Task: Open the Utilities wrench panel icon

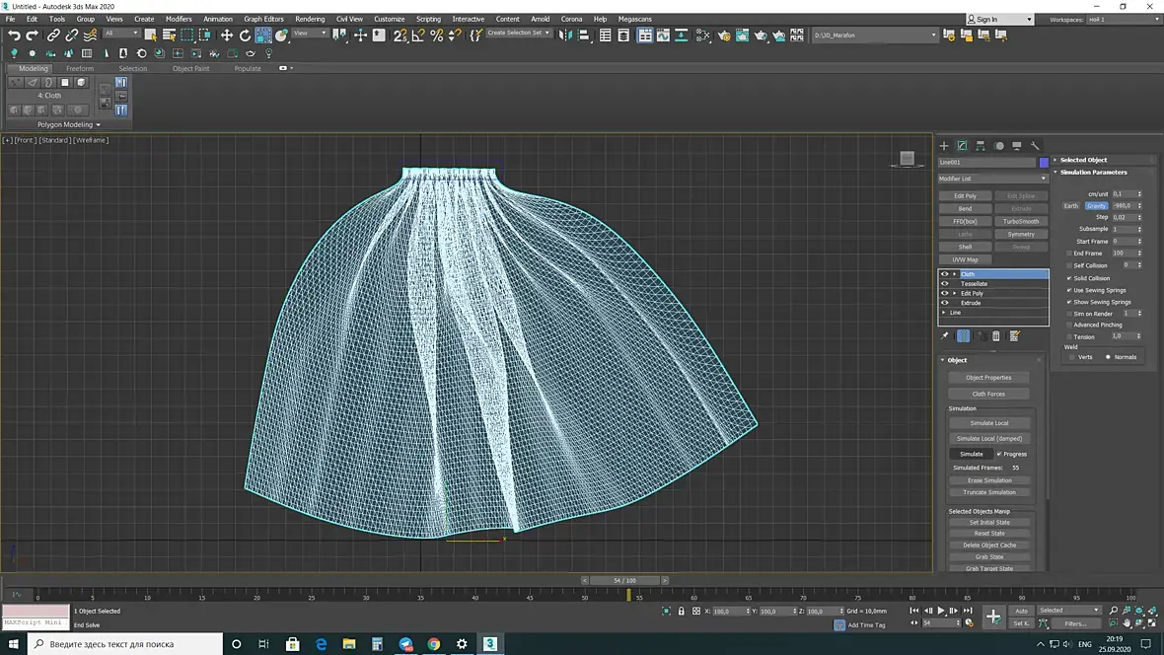Action: pos(1035,146)
